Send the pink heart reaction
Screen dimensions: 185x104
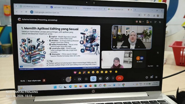[75, 73]
